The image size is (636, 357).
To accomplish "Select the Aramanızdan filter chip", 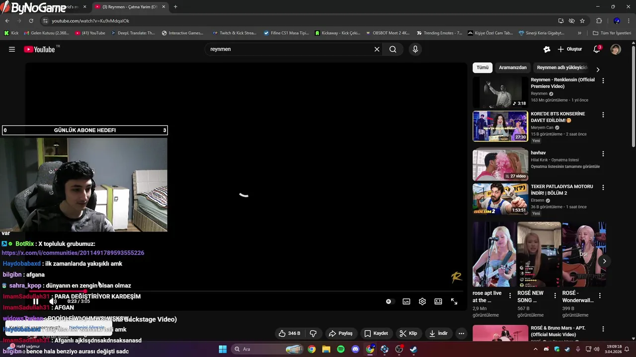I will (513, 67).
